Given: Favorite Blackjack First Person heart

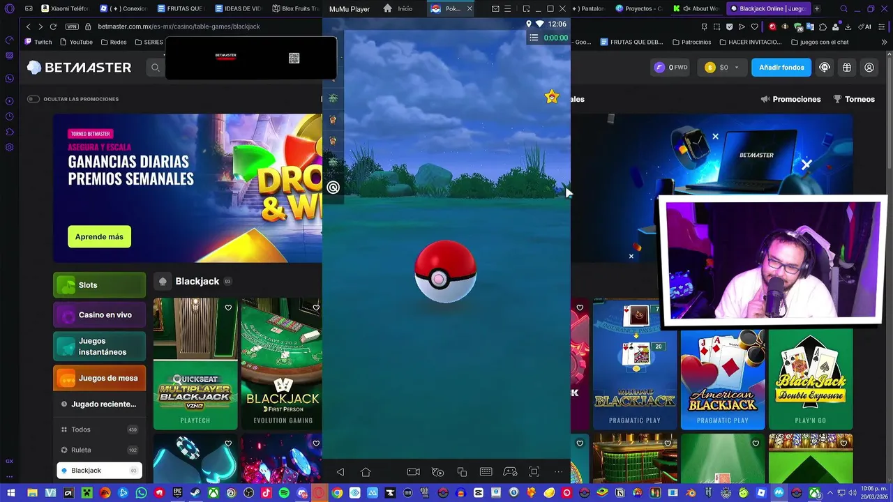Looking at the screenshot, I should 316,307.
